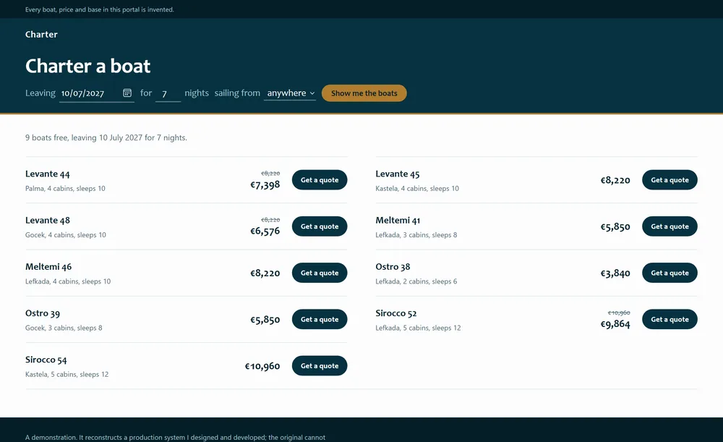Click 'Lefkada, 5 cabins, sleeps 12' details
Screen dimensions: 723x442
tap(418, 328)
